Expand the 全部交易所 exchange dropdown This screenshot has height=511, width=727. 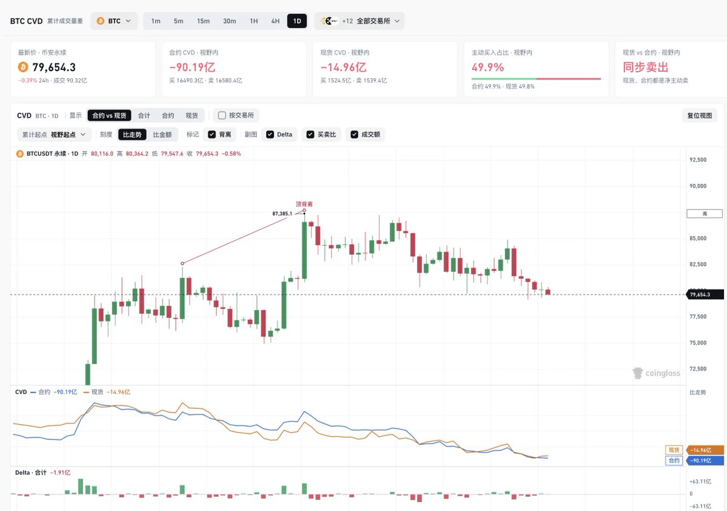pos(360,21)
